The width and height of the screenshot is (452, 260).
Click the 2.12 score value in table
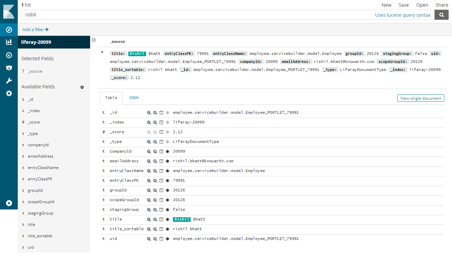pyautogui.click(x=178, y=132)
